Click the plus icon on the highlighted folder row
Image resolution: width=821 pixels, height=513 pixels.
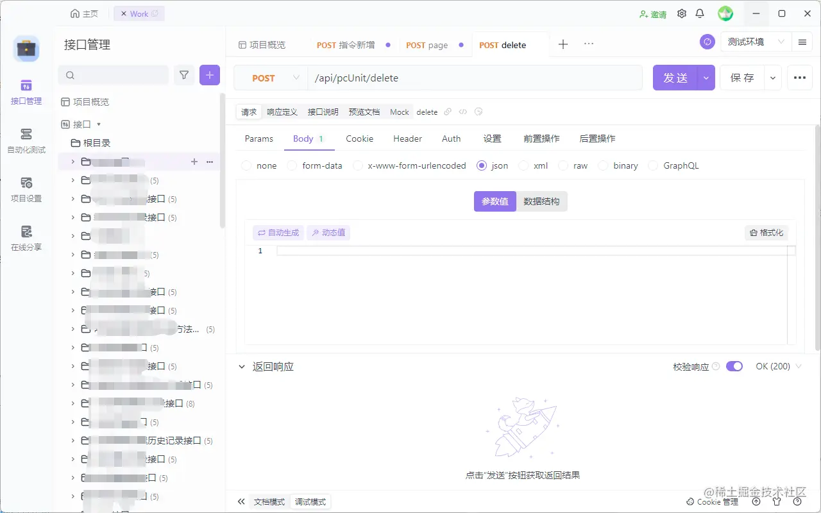pos(194,162)
